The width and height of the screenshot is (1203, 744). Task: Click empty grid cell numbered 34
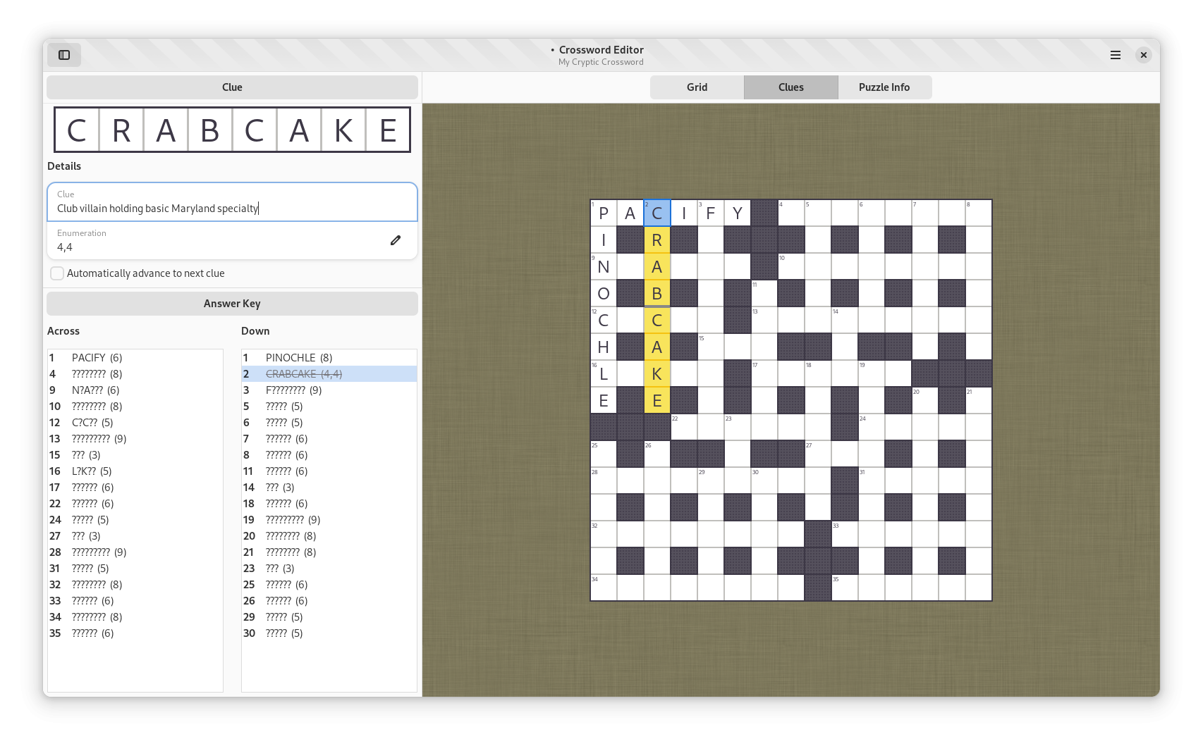coord(604,588)
